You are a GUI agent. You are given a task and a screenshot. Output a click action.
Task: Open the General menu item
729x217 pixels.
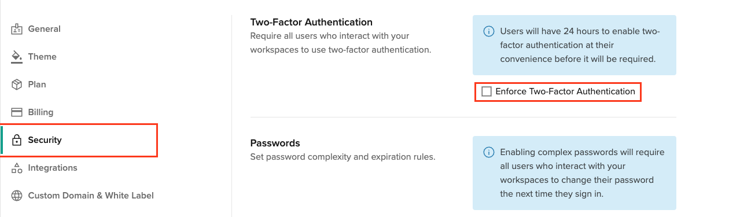click(x=79, y=29)
